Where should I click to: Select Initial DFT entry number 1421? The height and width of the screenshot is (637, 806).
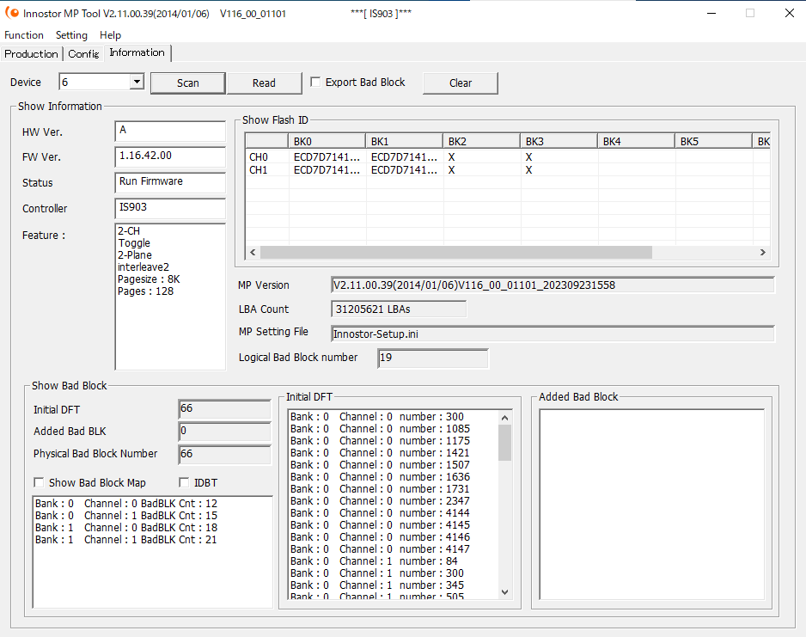point(380,453)
